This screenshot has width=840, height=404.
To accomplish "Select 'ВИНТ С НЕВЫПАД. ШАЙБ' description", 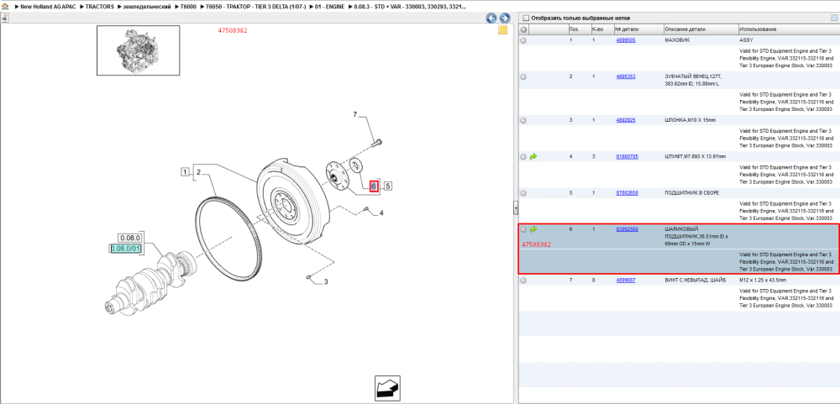I will (695, 281).
